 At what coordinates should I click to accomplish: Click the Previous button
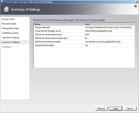pos(101,109)
